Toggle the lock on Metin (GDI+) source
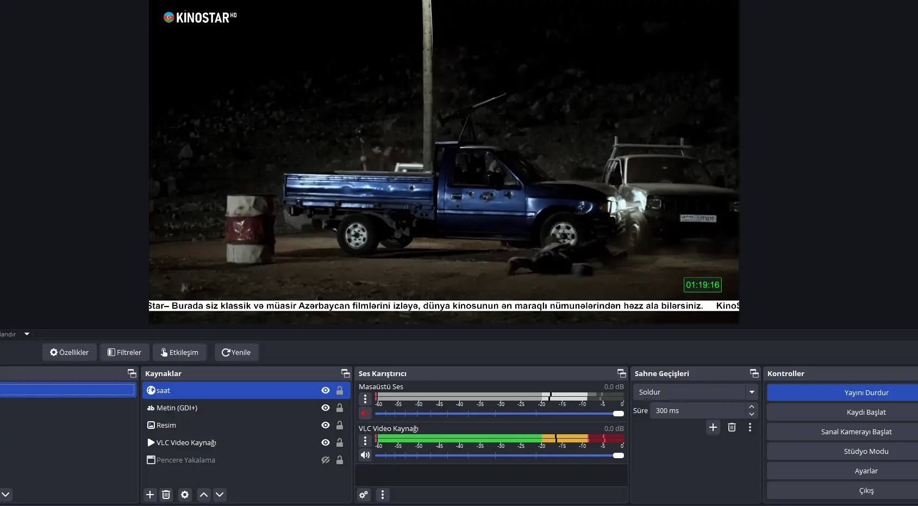Viewport: 918px width, 506px height. click(340, 408)
